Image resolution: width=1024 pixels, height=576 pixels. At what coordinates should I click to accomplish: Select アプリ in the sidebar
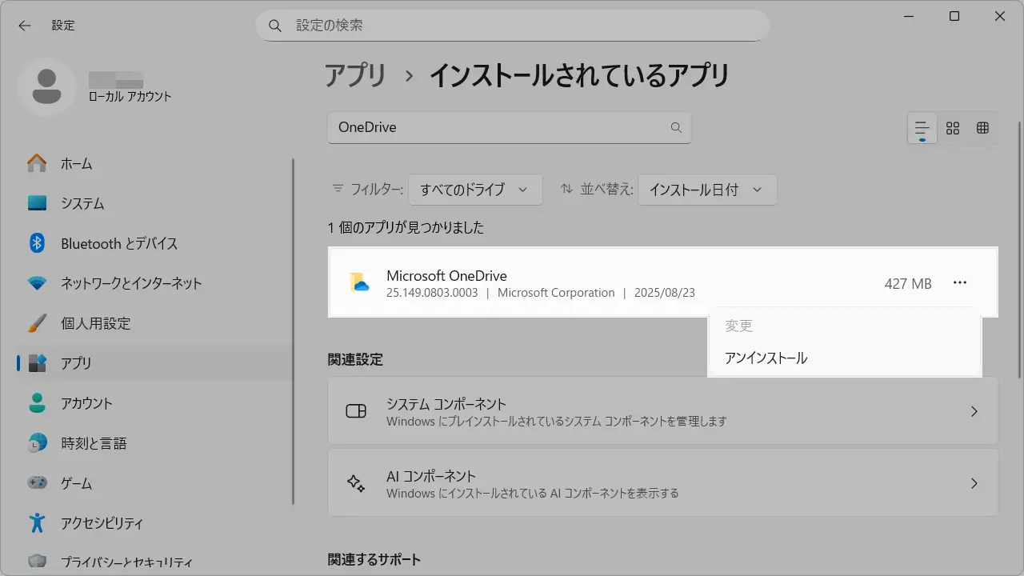(x=154, y=363)
